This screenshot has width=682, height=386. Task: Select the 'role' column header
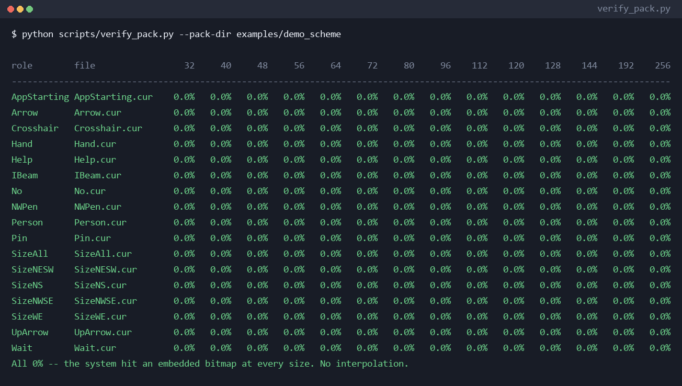(x=22, y=65)
